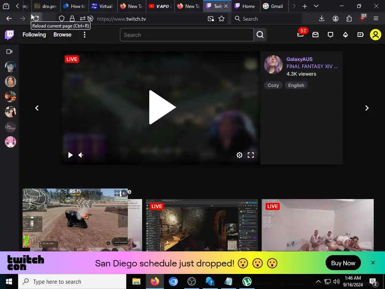Screen dimensions: 385x289
Task: Enter fullscreen on the featured player
Action: coord(251,155)
